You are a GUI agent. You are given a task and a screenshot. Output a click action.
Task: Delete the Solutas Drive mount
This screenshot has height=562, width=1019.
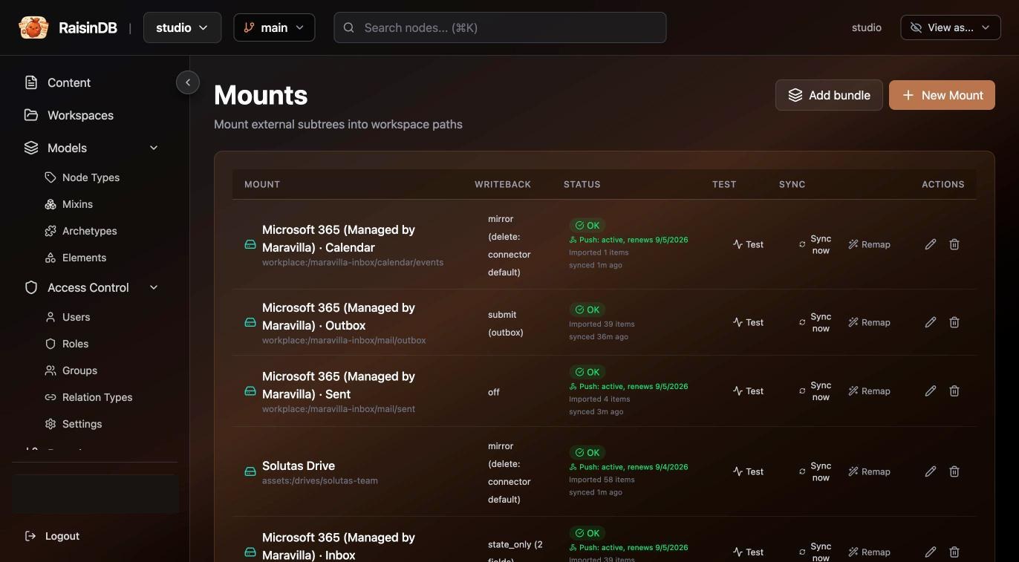(x=954, y=471)
